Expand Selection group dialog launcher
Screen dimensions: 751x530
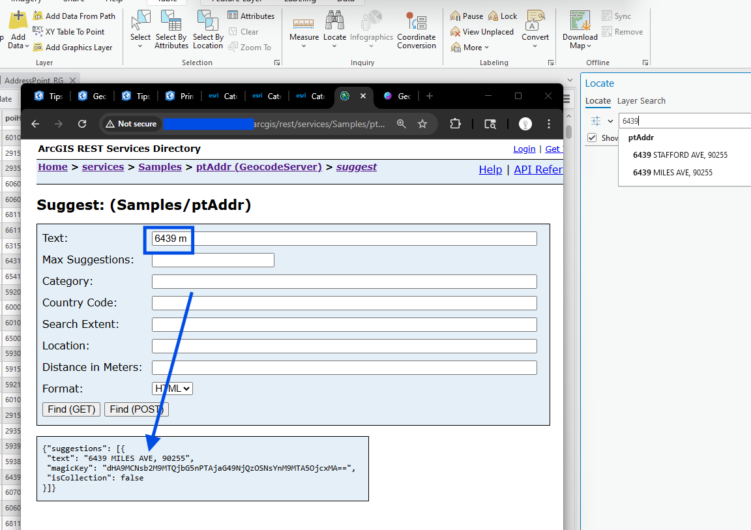[277, 63]
